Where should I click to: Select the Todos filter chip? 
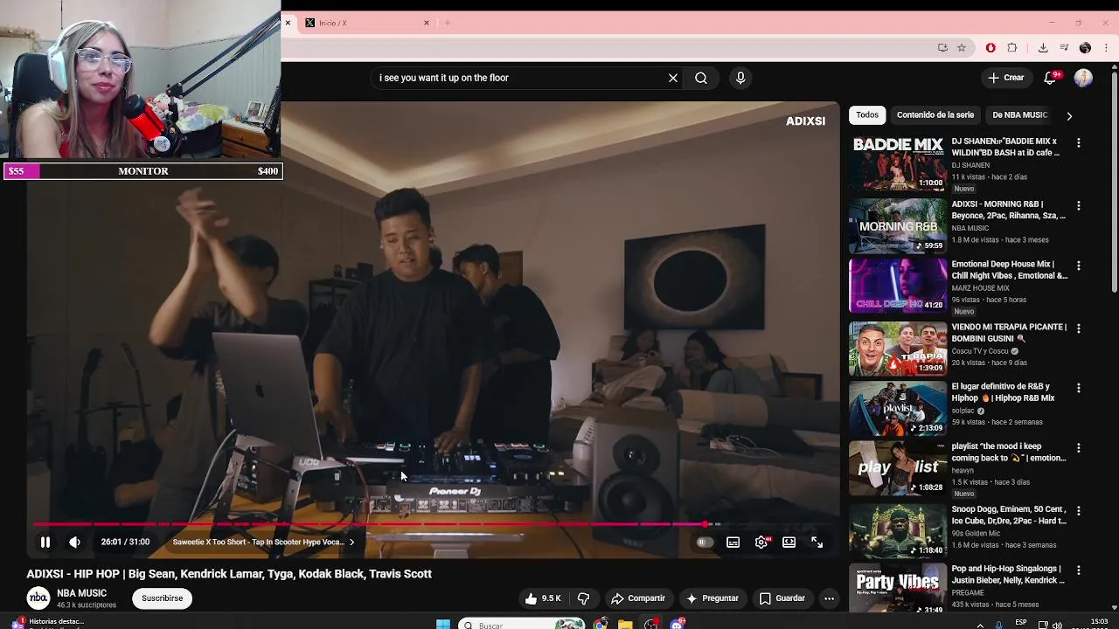(x=867, y=115)
